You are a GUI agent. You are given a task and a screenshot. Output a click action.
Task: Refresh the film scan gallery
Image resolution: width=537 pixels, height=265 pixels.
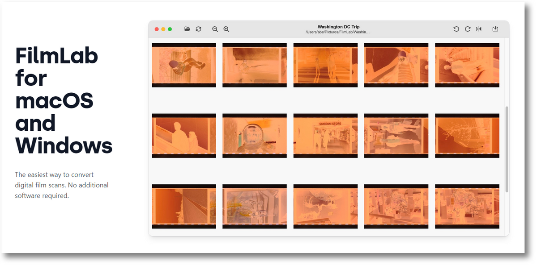pyautogui.click(x=198, y=29)
